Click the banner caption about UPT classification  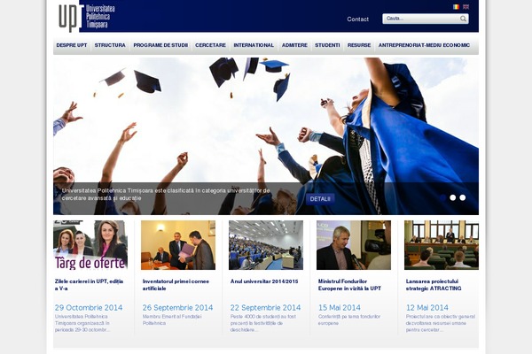(x=166, y=195)
